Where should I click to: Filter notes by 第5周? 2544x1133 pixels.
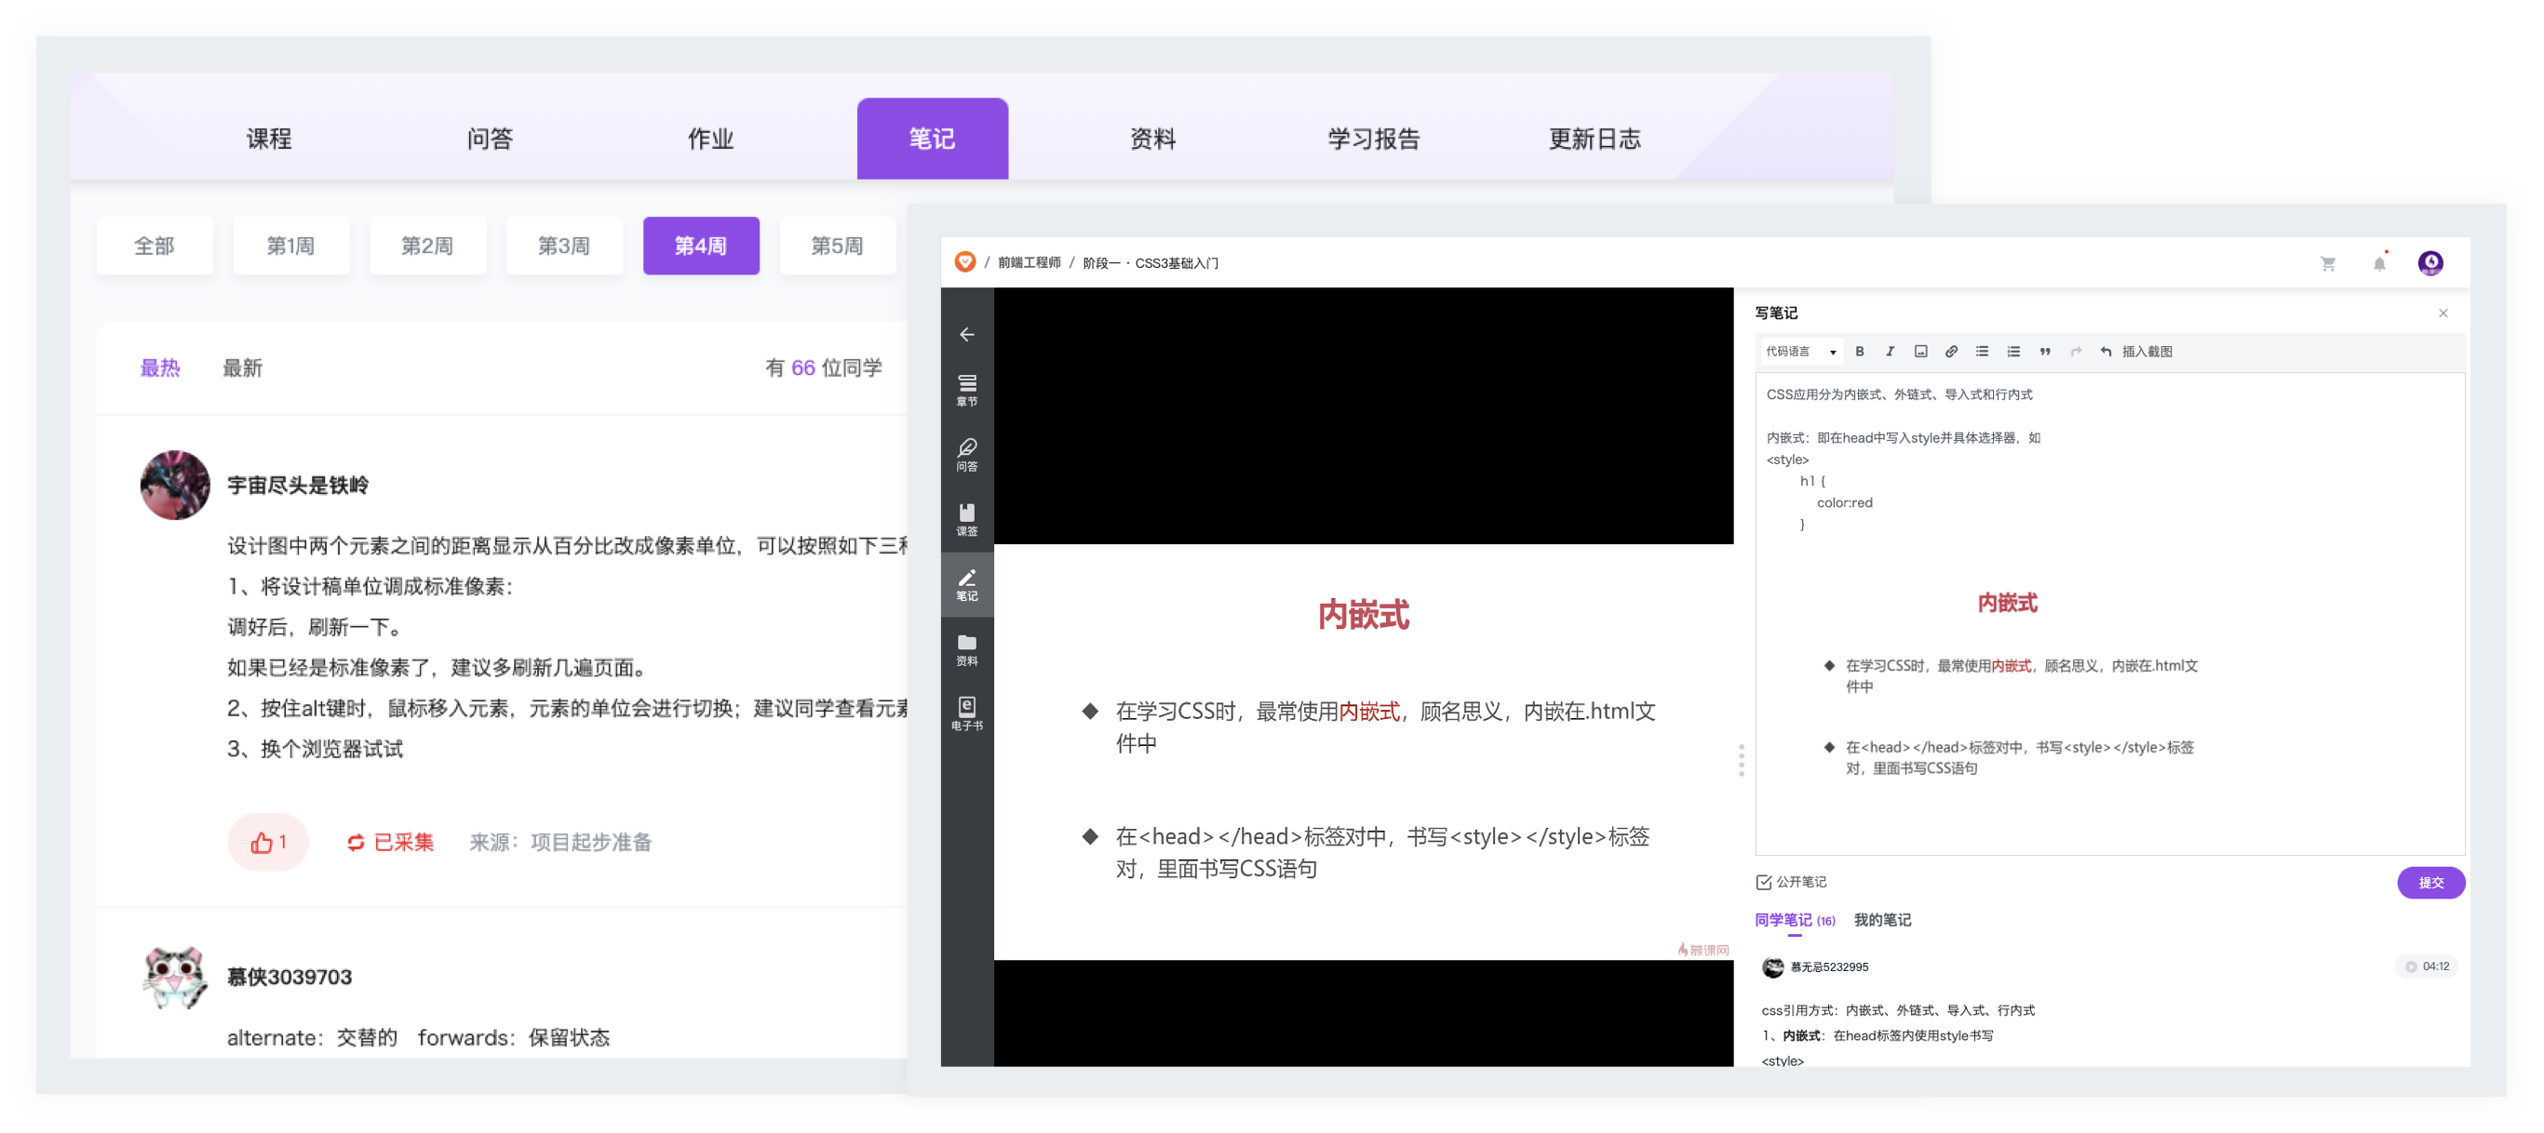(837, 246)
